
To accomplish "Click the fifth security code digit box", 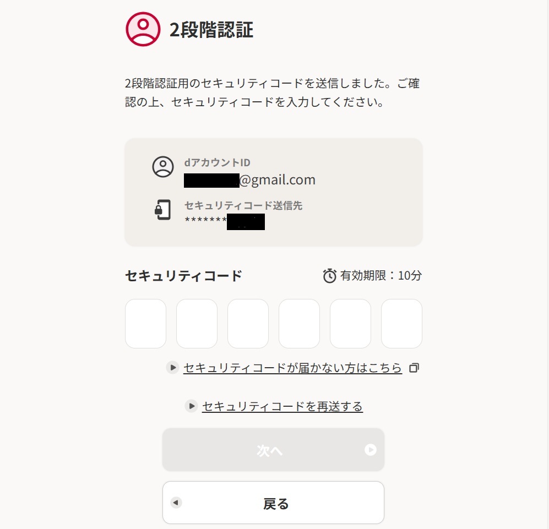I will coord(350,324).
